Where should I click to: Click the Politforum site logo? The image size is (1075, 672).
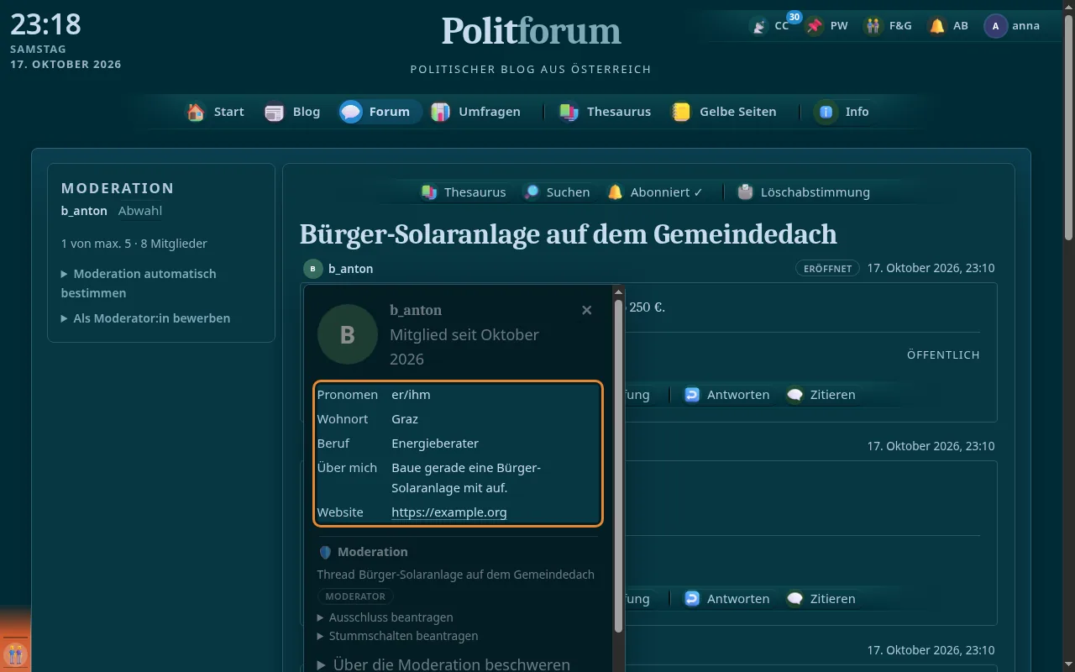click(531, 31)
